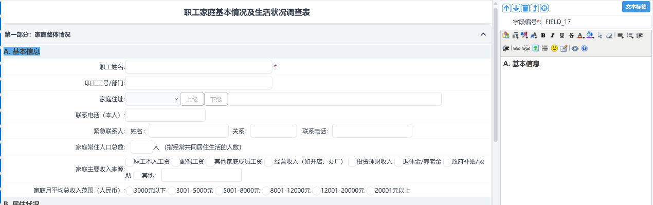Insert an image via picture icon
The width and height of the screenshot is (653, 205).
point(536,48)
